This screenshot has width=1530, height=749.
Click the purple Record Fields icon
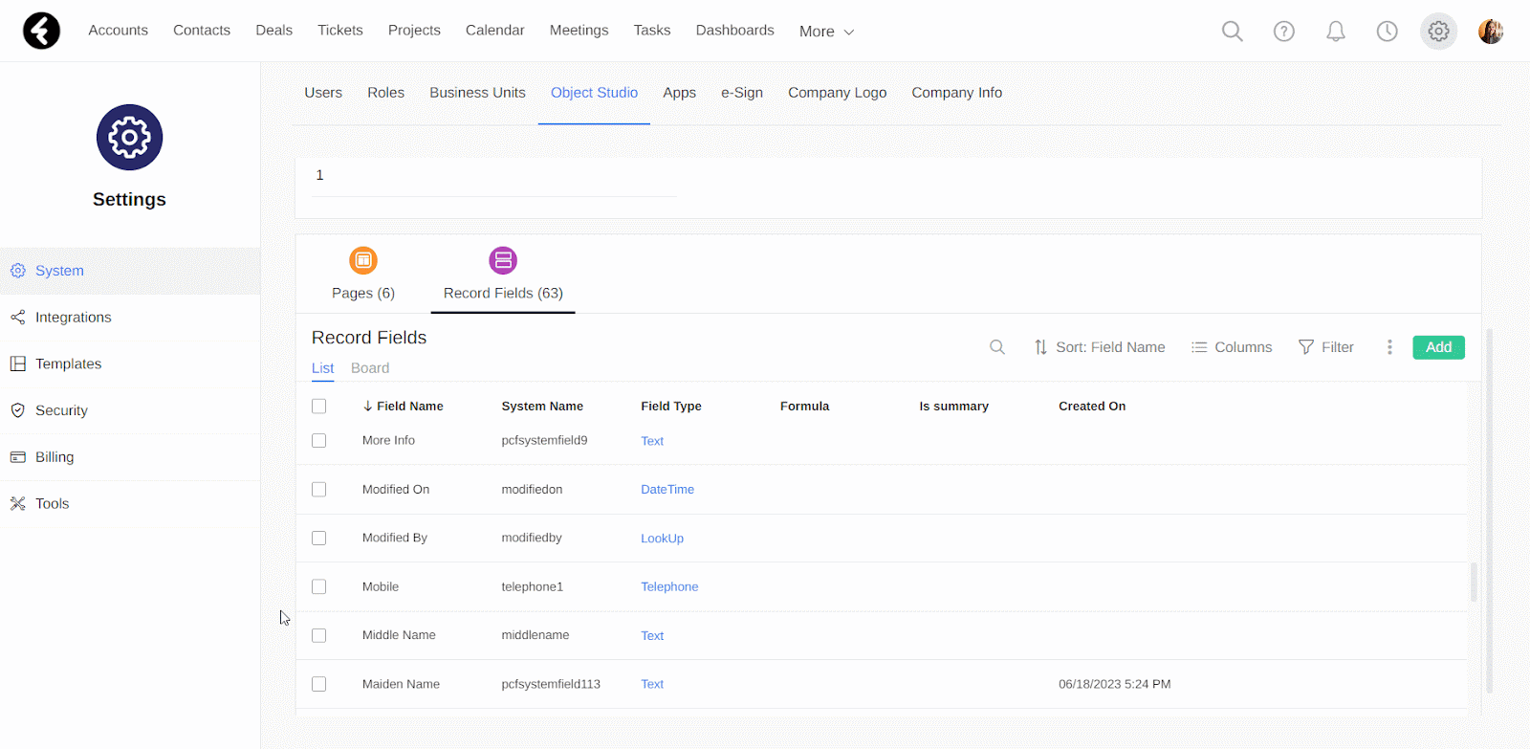coord(503,260)
